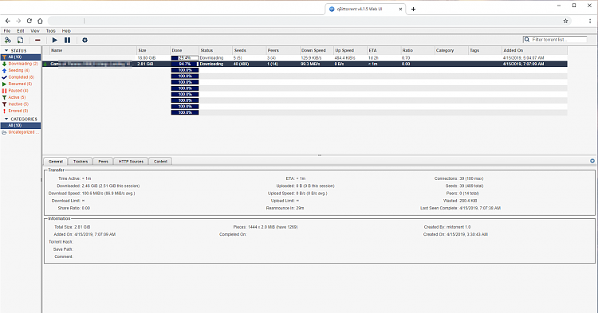Viewport: 598px width, 313px height.
Task: Go back with browser back arrow
Action: tap(8, 21)
